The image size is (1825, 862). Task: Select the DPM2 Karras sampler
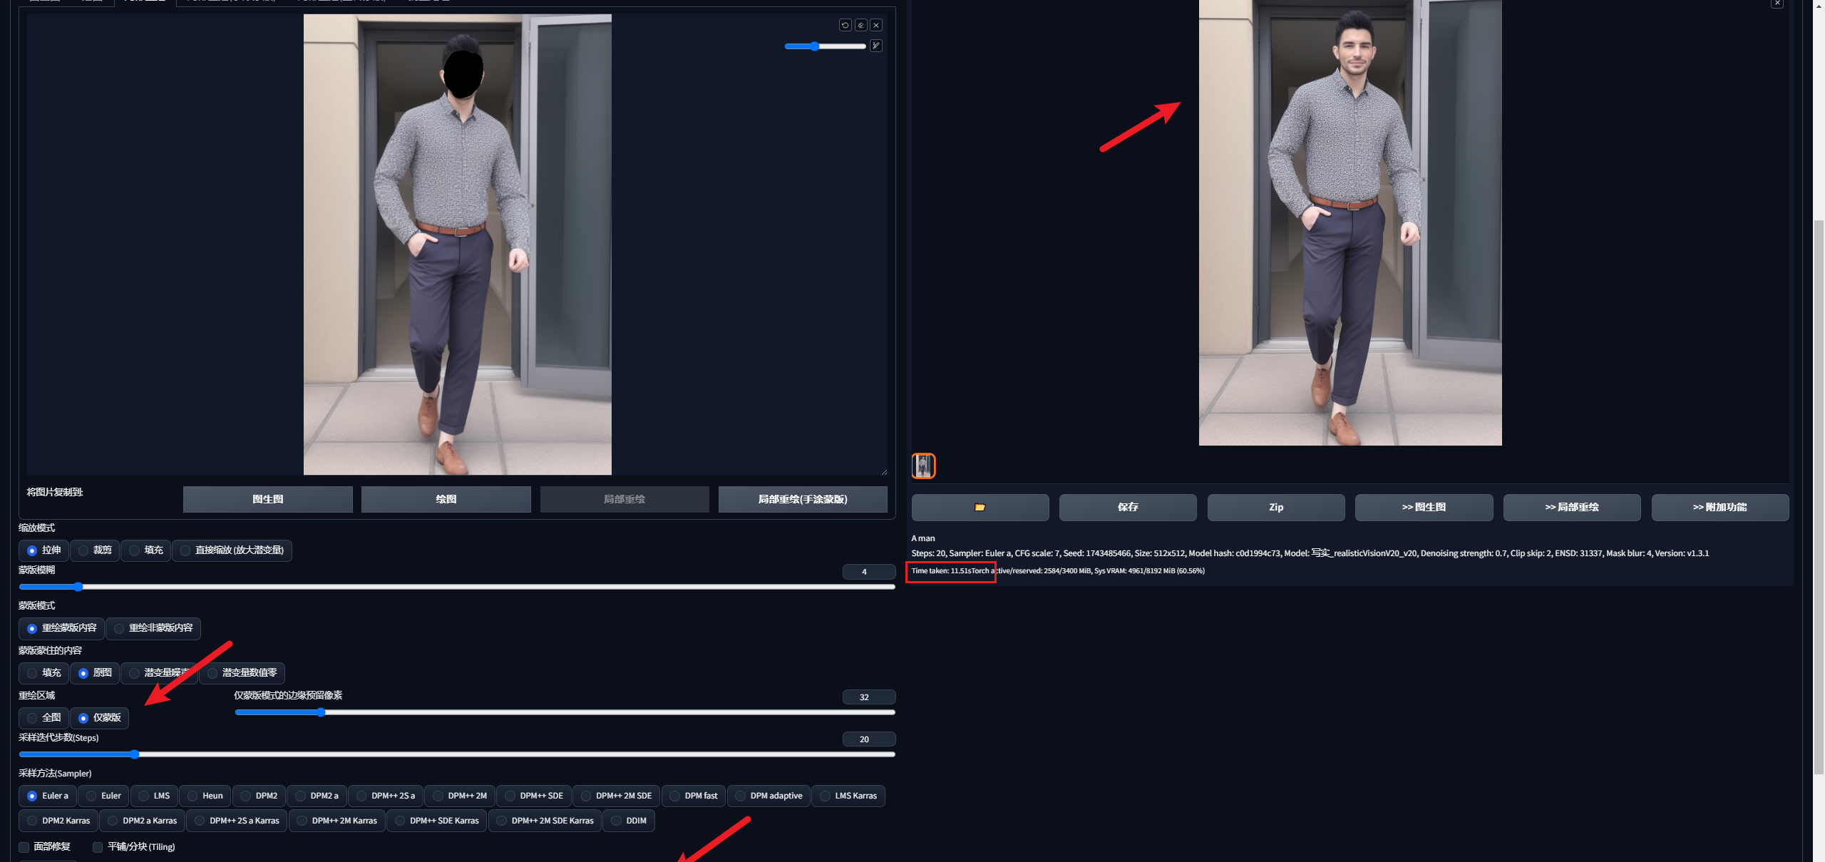58,821
